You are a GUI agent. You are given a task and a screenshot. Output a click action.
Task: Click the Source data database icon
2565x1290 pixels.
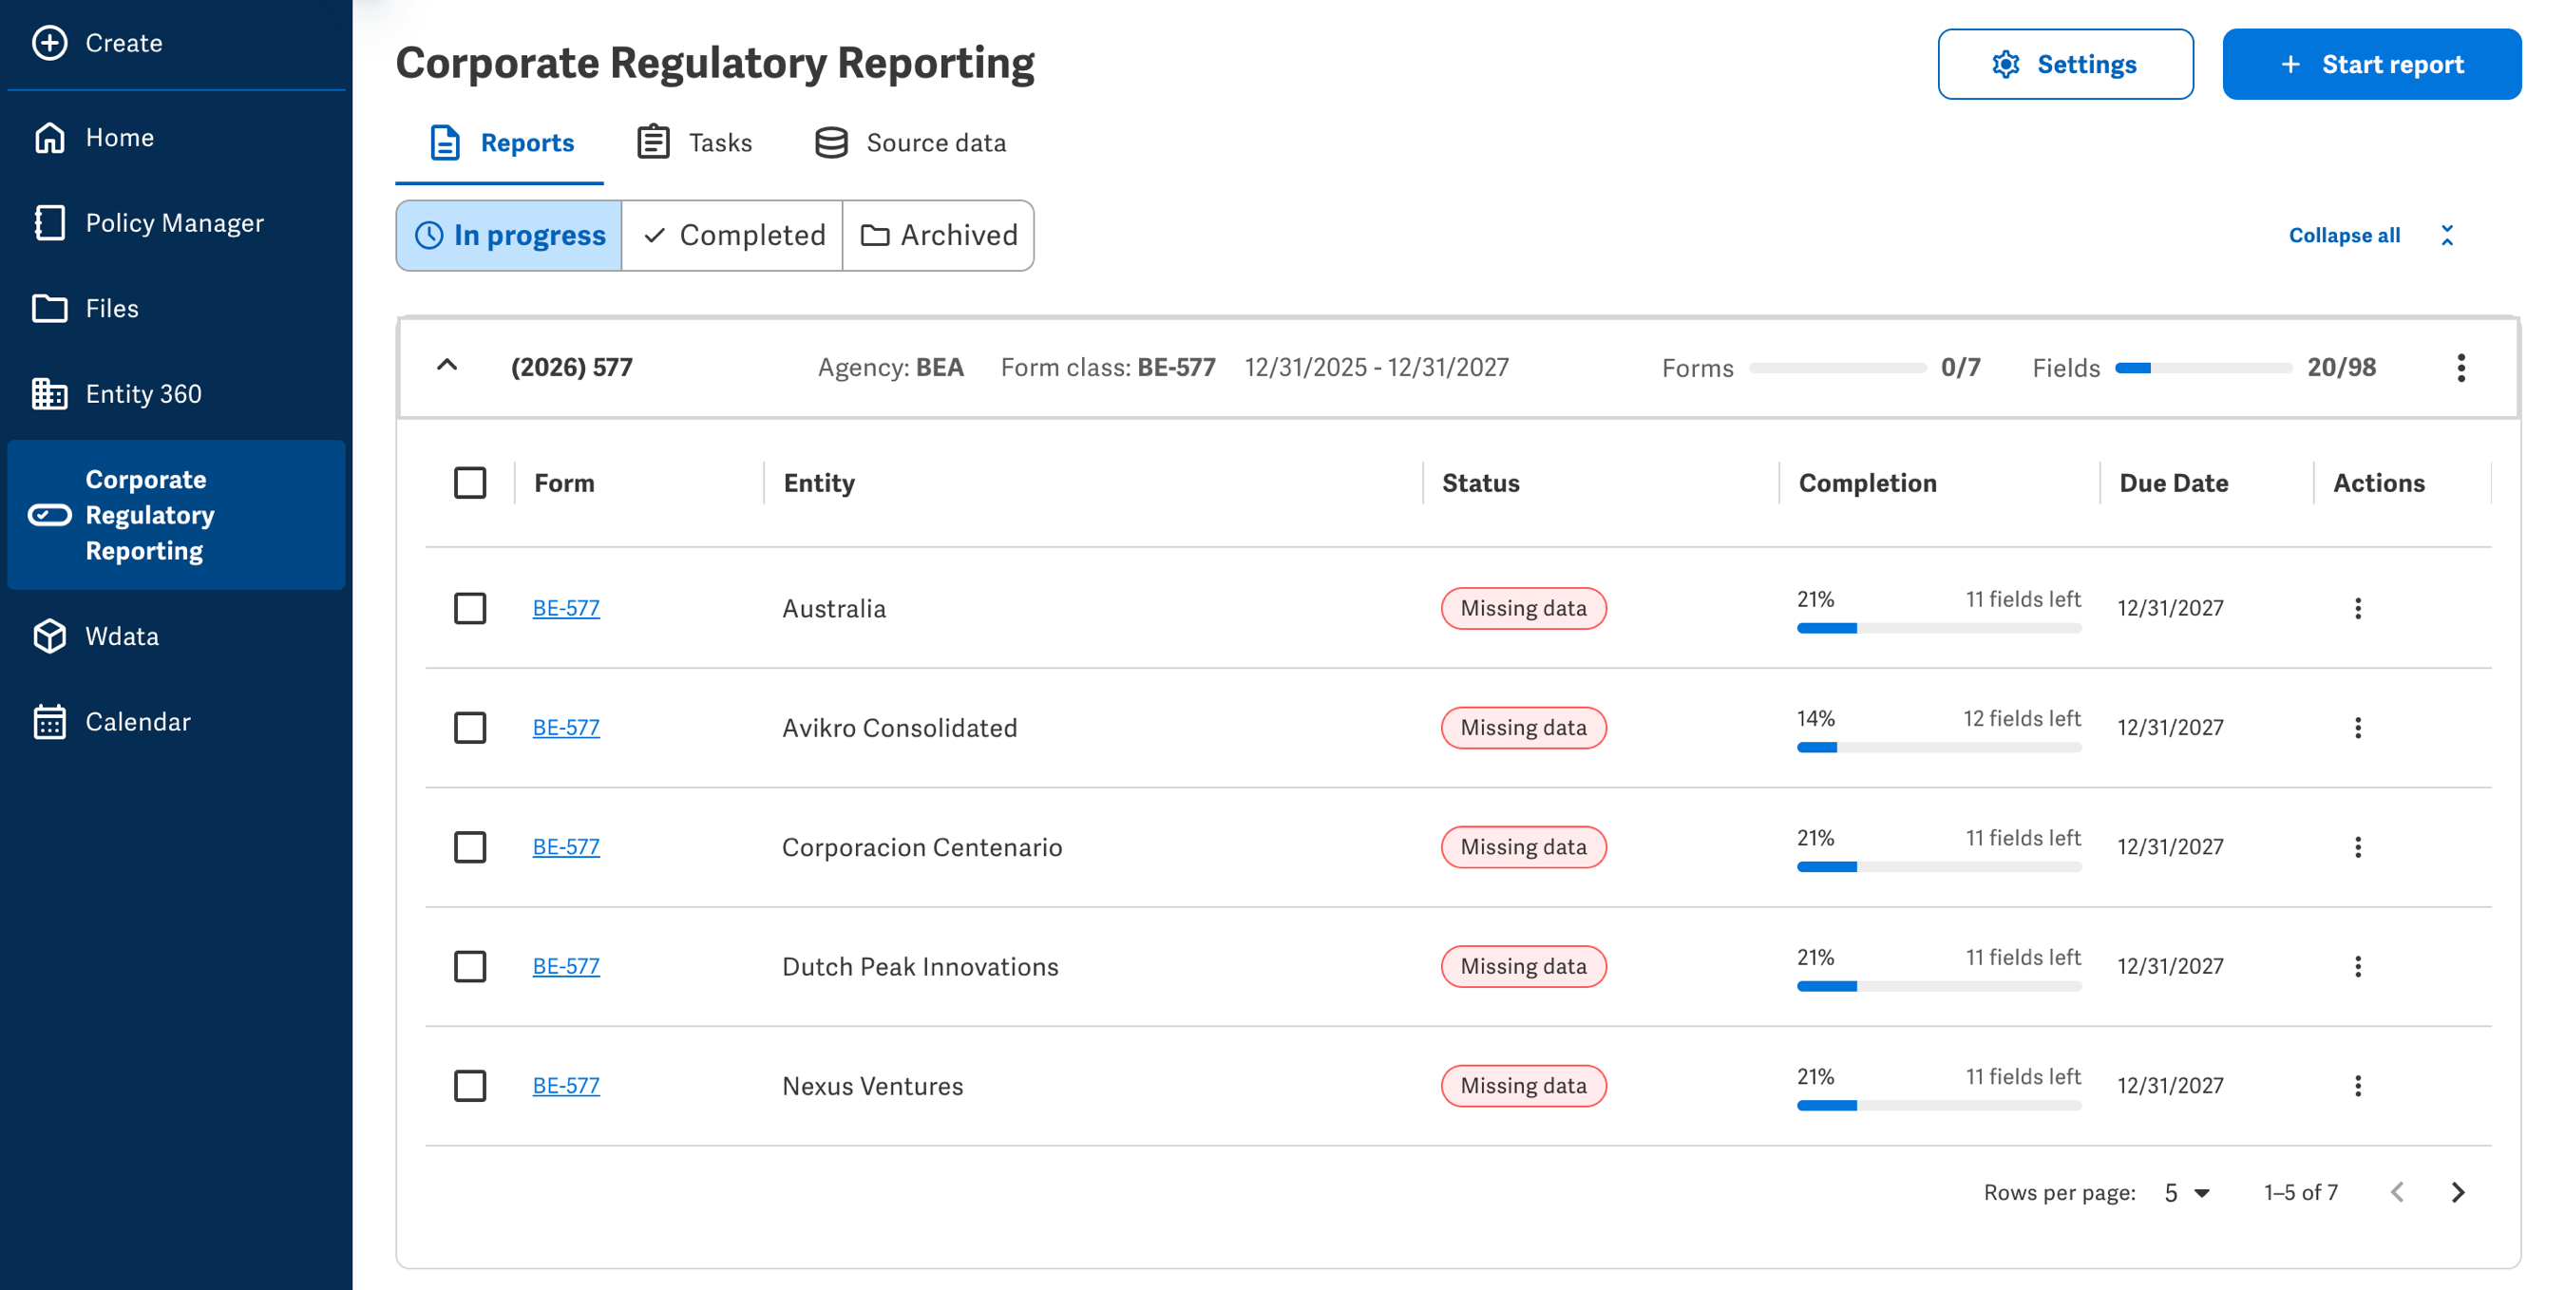pyautogui.click(x=831, y=142)
